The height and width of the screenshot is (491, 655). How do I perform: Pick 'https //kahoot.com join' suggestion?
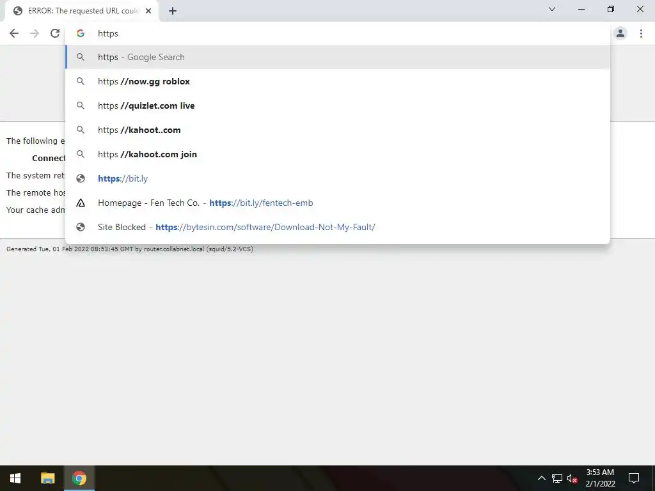(338, 154)
